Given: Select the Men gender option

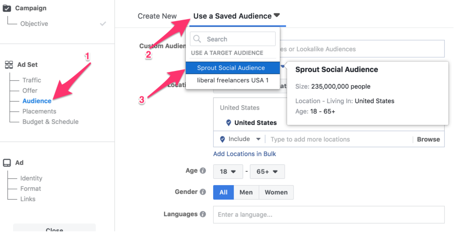Looking at the screenshot, I should tap(246, 192).
